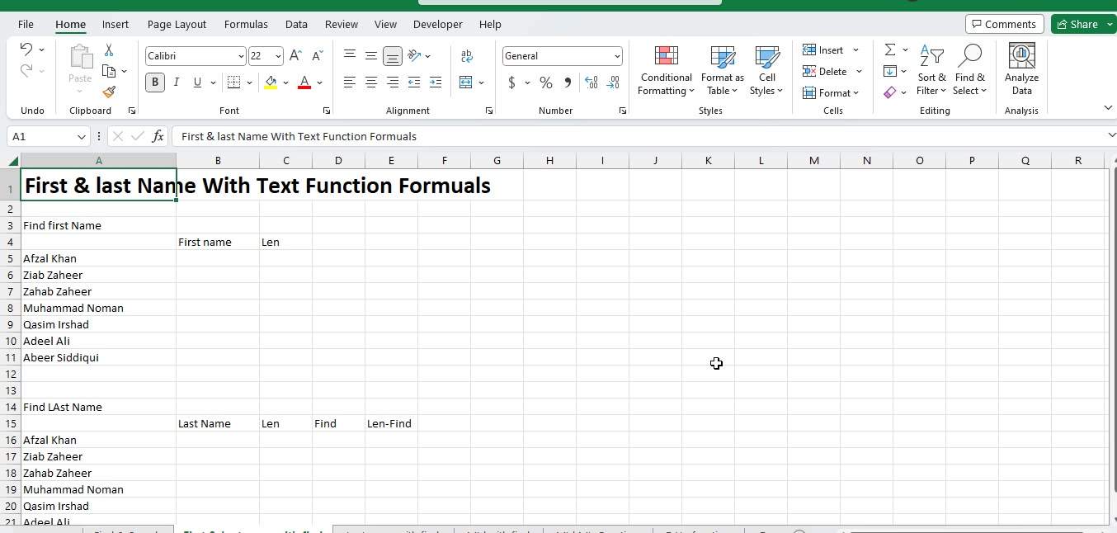The image size is (1117, 533).
Task: Activate the Format Painter brush
Action: [109, 92]
